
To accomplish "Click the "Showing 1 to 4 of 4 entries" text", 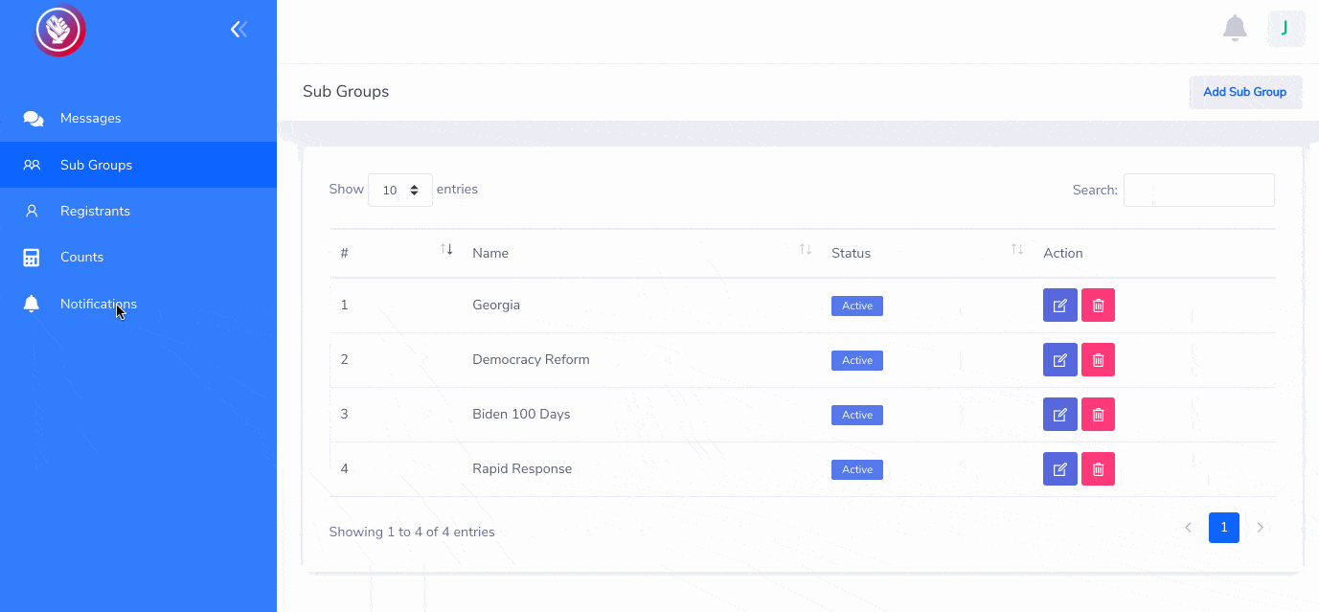I will point(412,532).
